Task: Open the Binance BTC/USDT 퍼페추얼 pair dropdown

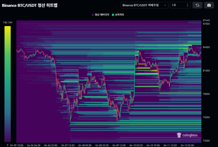Action: point(144,5)
